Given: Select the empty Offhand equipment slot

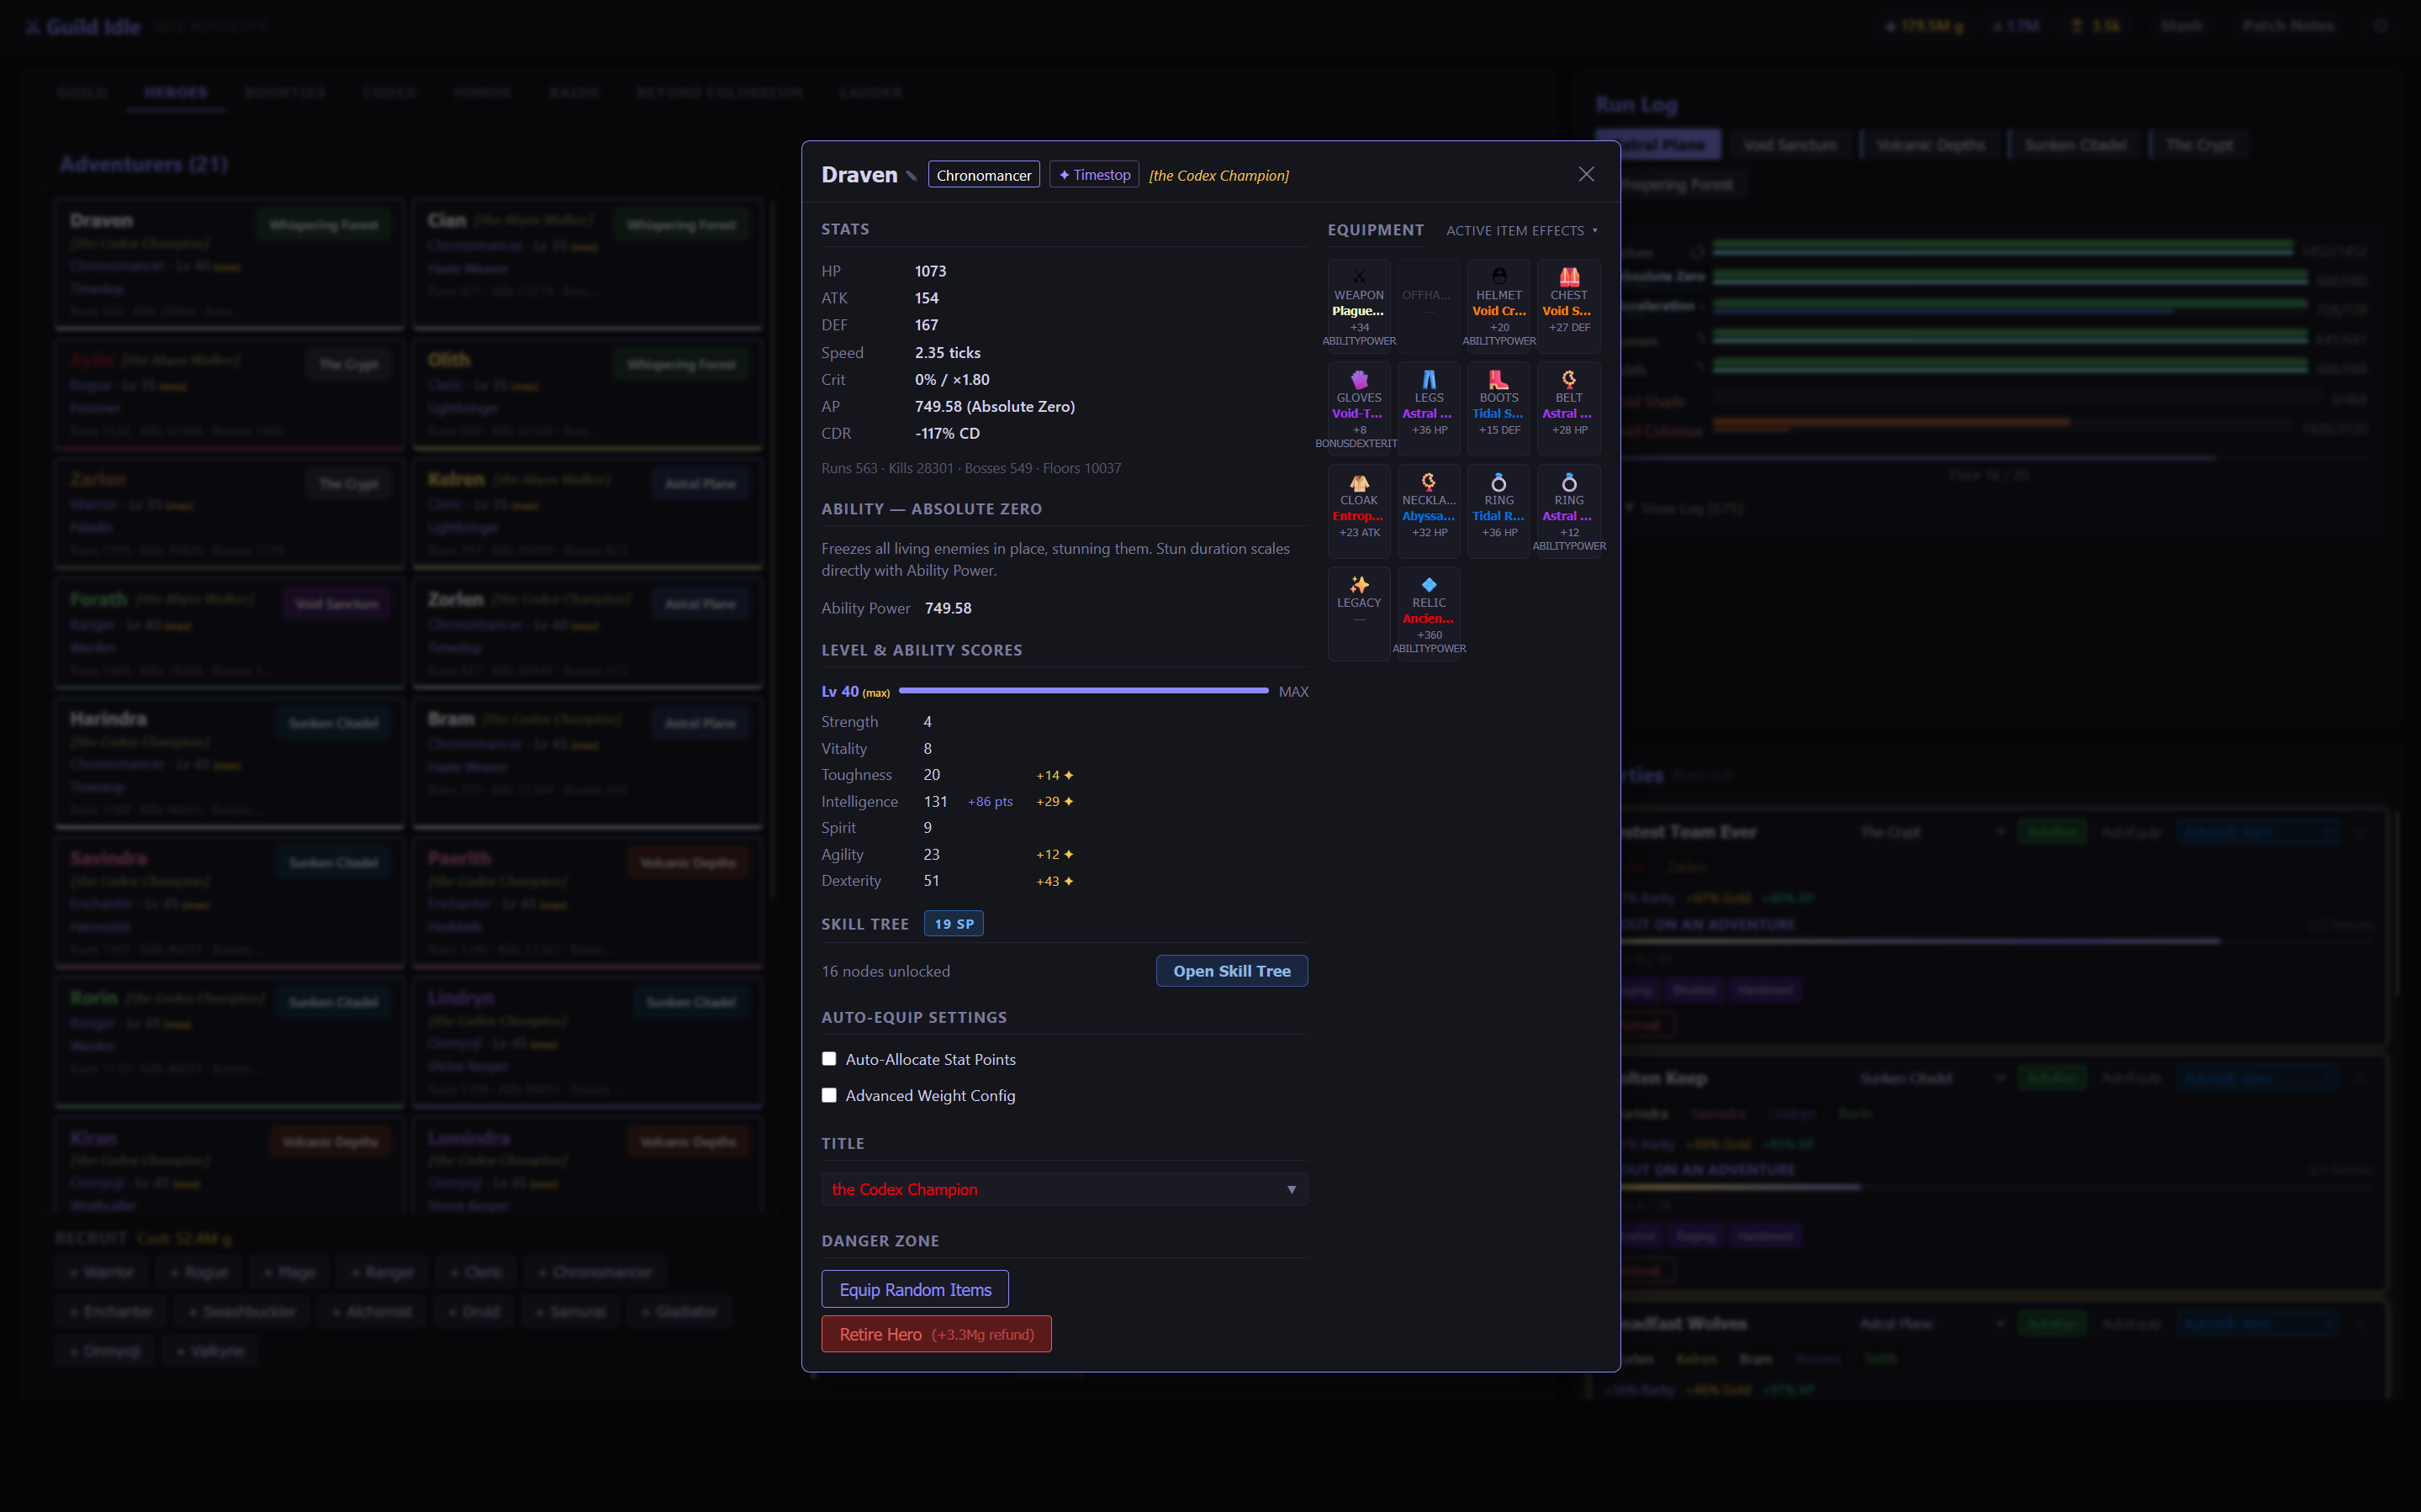Looking at the screenshot, I should coord(1429,306).
